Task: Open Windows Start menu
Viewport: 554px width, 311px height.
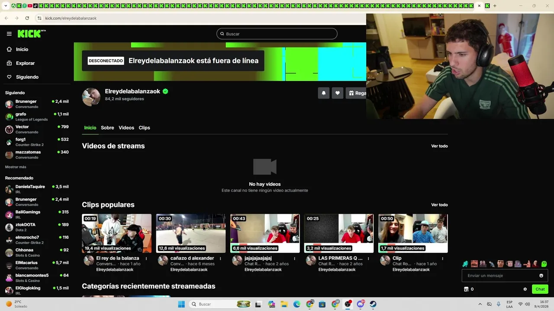Action: tap(181, 304)
